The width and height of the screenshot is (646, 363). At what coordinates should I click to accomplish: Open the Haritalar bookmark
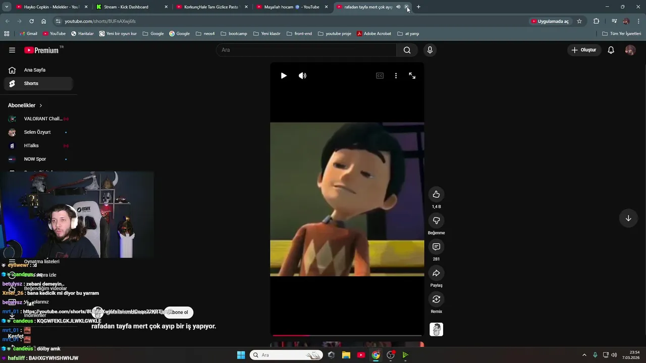[x=82, y=34]
